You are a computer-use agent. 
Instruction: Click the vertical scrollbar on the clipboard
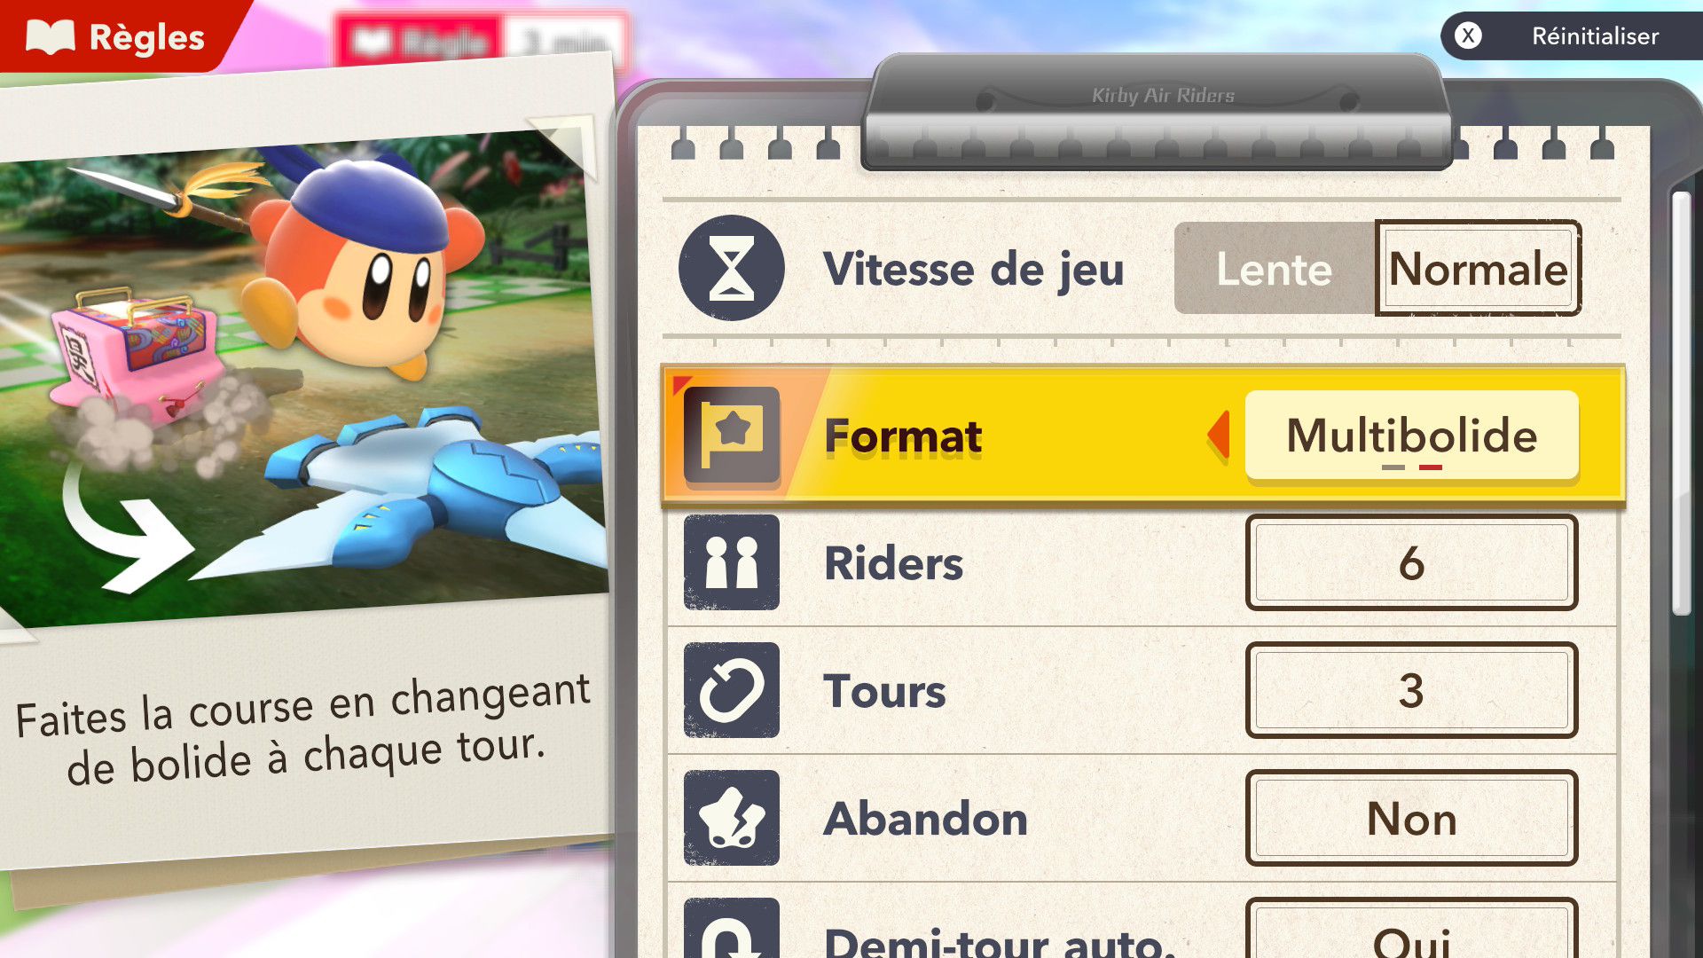[1681, 404]
